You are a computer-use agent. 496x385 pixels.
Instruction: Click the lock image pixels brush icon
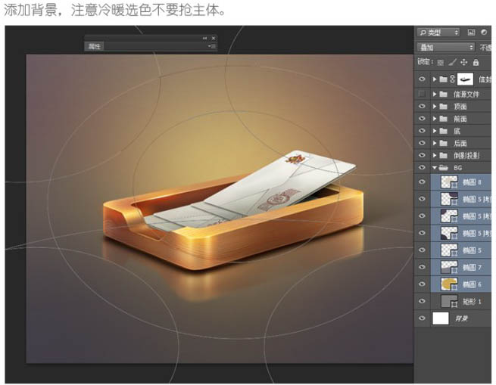coord(452,62)
